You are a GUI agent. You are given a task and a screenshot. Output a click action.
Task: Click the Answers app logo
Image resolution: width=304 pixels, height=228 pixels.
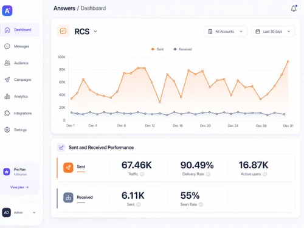[7, 10]
